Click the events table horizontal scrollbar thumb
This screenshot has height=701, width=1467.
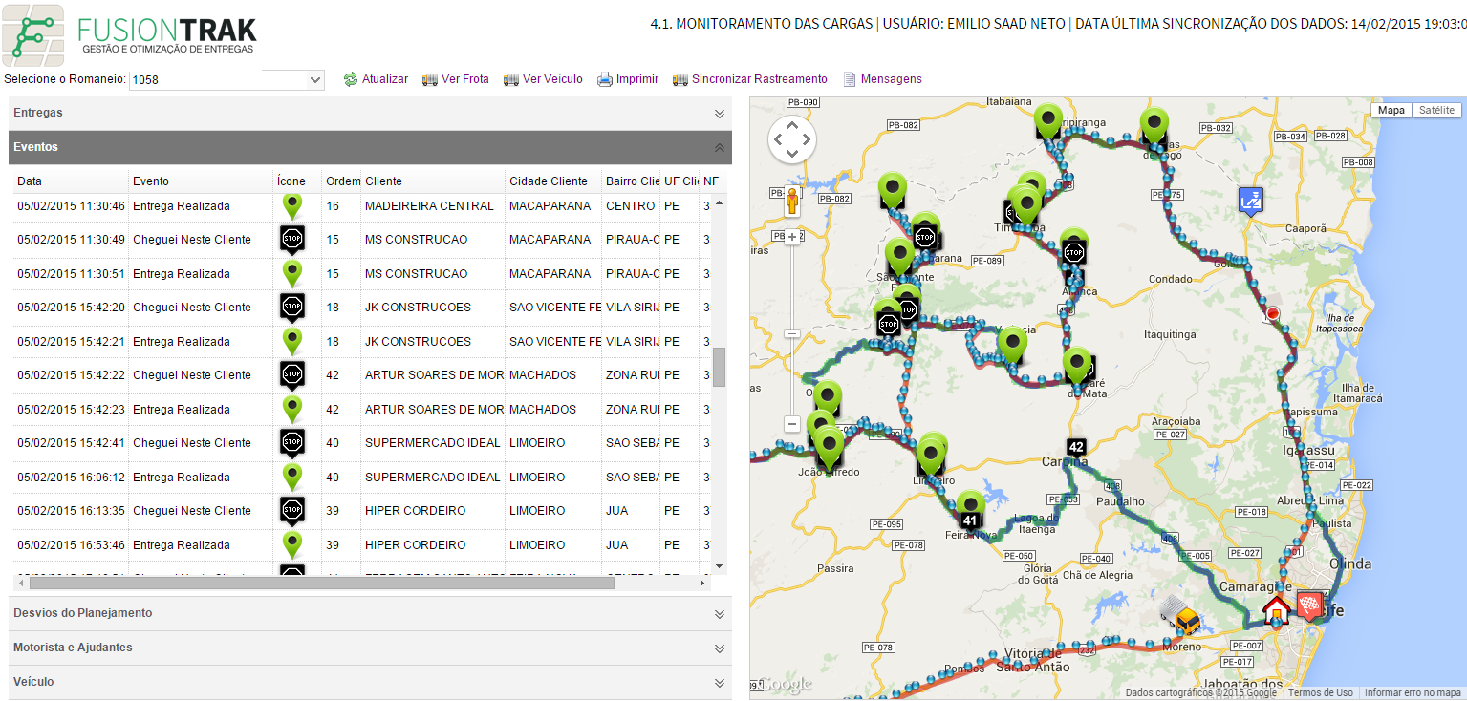pyautogui.click(x=321, y=582)
